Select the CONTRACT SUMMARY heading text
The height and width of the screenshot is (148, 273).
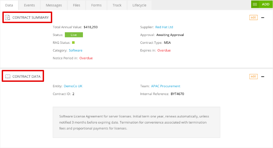coord(30,18)
